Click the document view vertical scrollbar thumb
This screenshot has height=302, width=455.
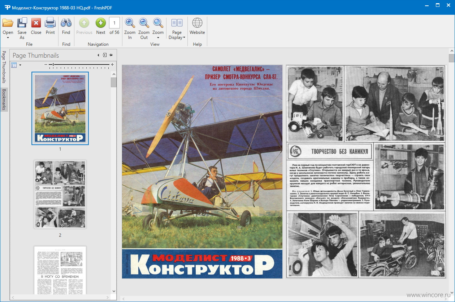point(452,58)
